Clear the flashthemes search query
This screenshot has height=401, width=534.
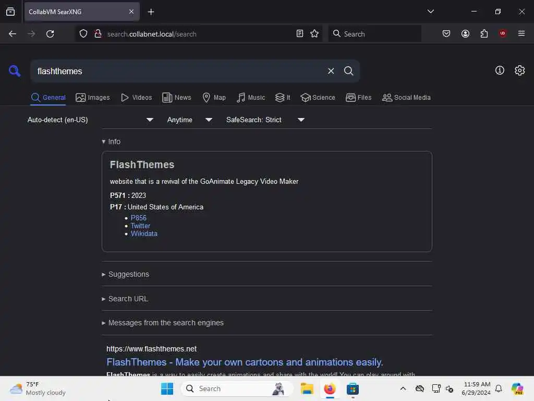tap(331, 71)
